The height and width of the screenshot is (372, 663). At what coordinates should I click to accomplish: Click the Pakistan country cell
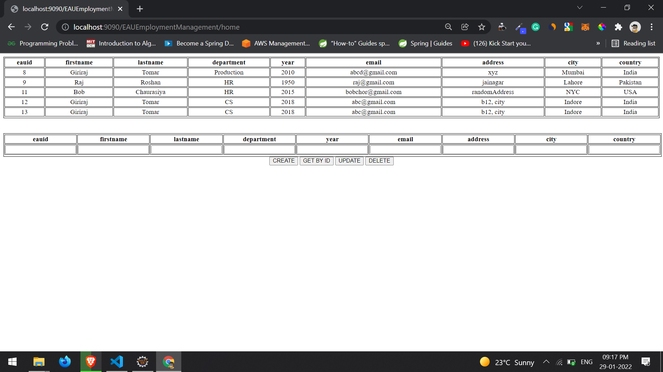pyautogui.click(x=630, y=82)
